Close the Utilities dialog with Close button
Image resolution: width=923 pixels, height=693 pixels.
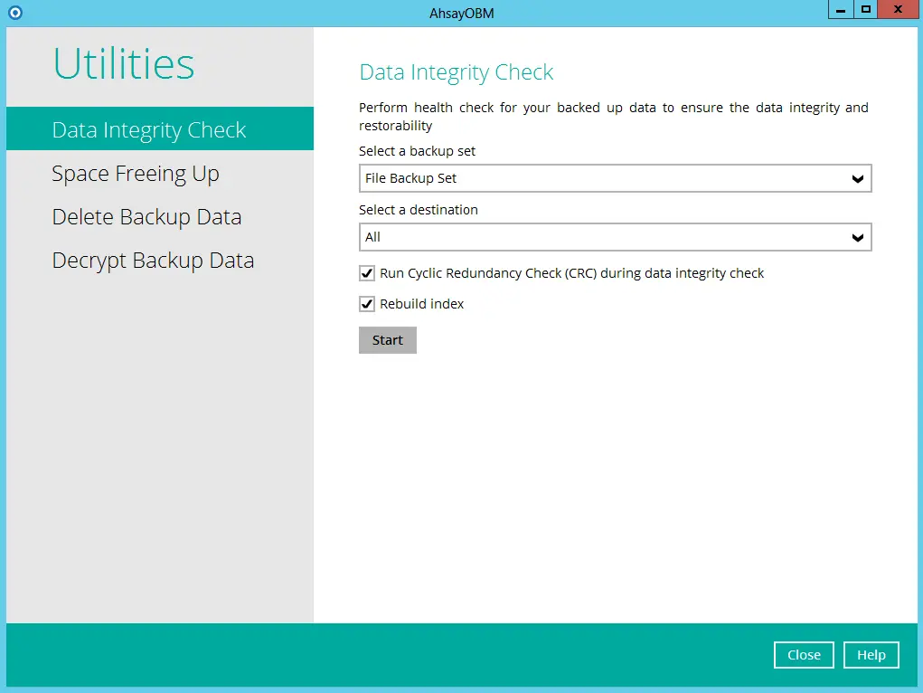click(x=803, y=654)
